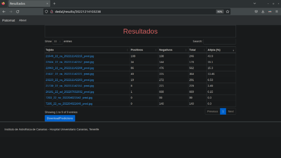This screenshot has height=158, width=281.
Task: Click the insecure connection lock icon
Action: [x=51, y=12]
